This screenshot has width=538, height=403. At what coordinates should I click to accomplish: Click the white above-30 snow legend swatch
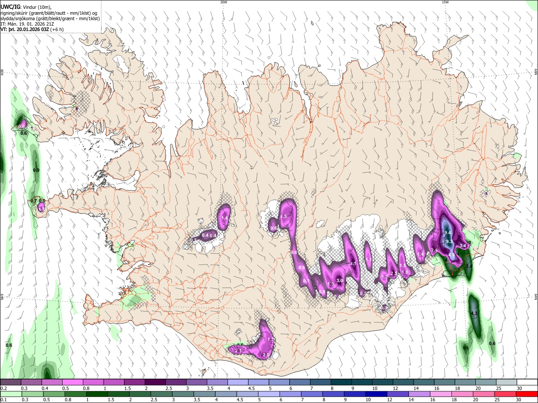point(527,382)
